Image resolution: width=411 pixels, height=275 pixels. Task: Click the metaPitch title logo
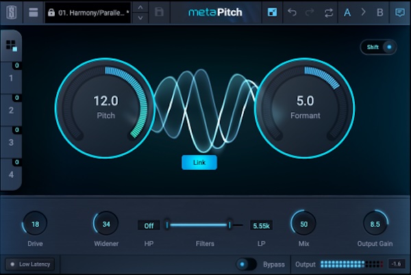[216, 12]
